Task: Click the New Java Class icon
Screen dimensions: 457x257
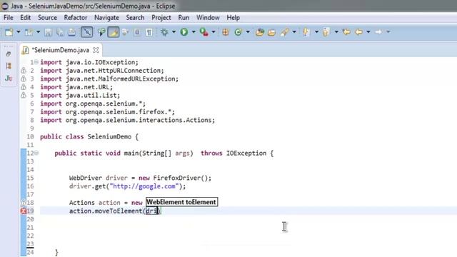Action: 238,32
